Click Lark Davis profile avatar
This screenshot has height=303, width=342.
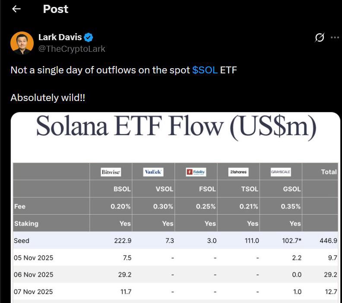coord(22,43)
